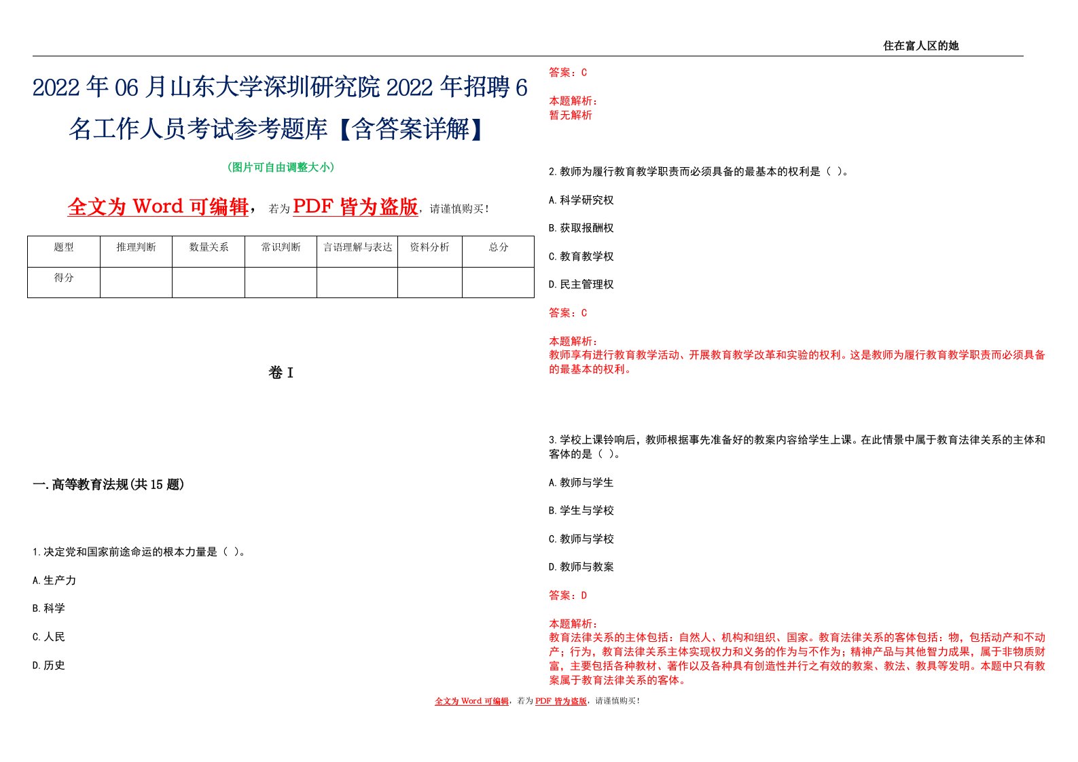Click the explanation starting 教育法律关系的主体包括
1078x762 pixels.
(x=797, y=659)
